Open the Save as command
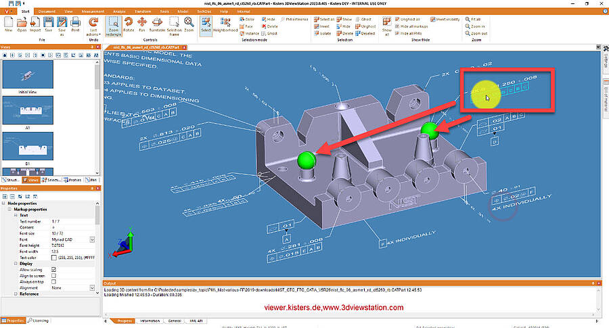 pyautogui.click(x=62, y=26)
